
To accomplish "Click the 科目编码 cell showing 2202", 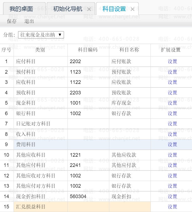I will coord(88,61).
